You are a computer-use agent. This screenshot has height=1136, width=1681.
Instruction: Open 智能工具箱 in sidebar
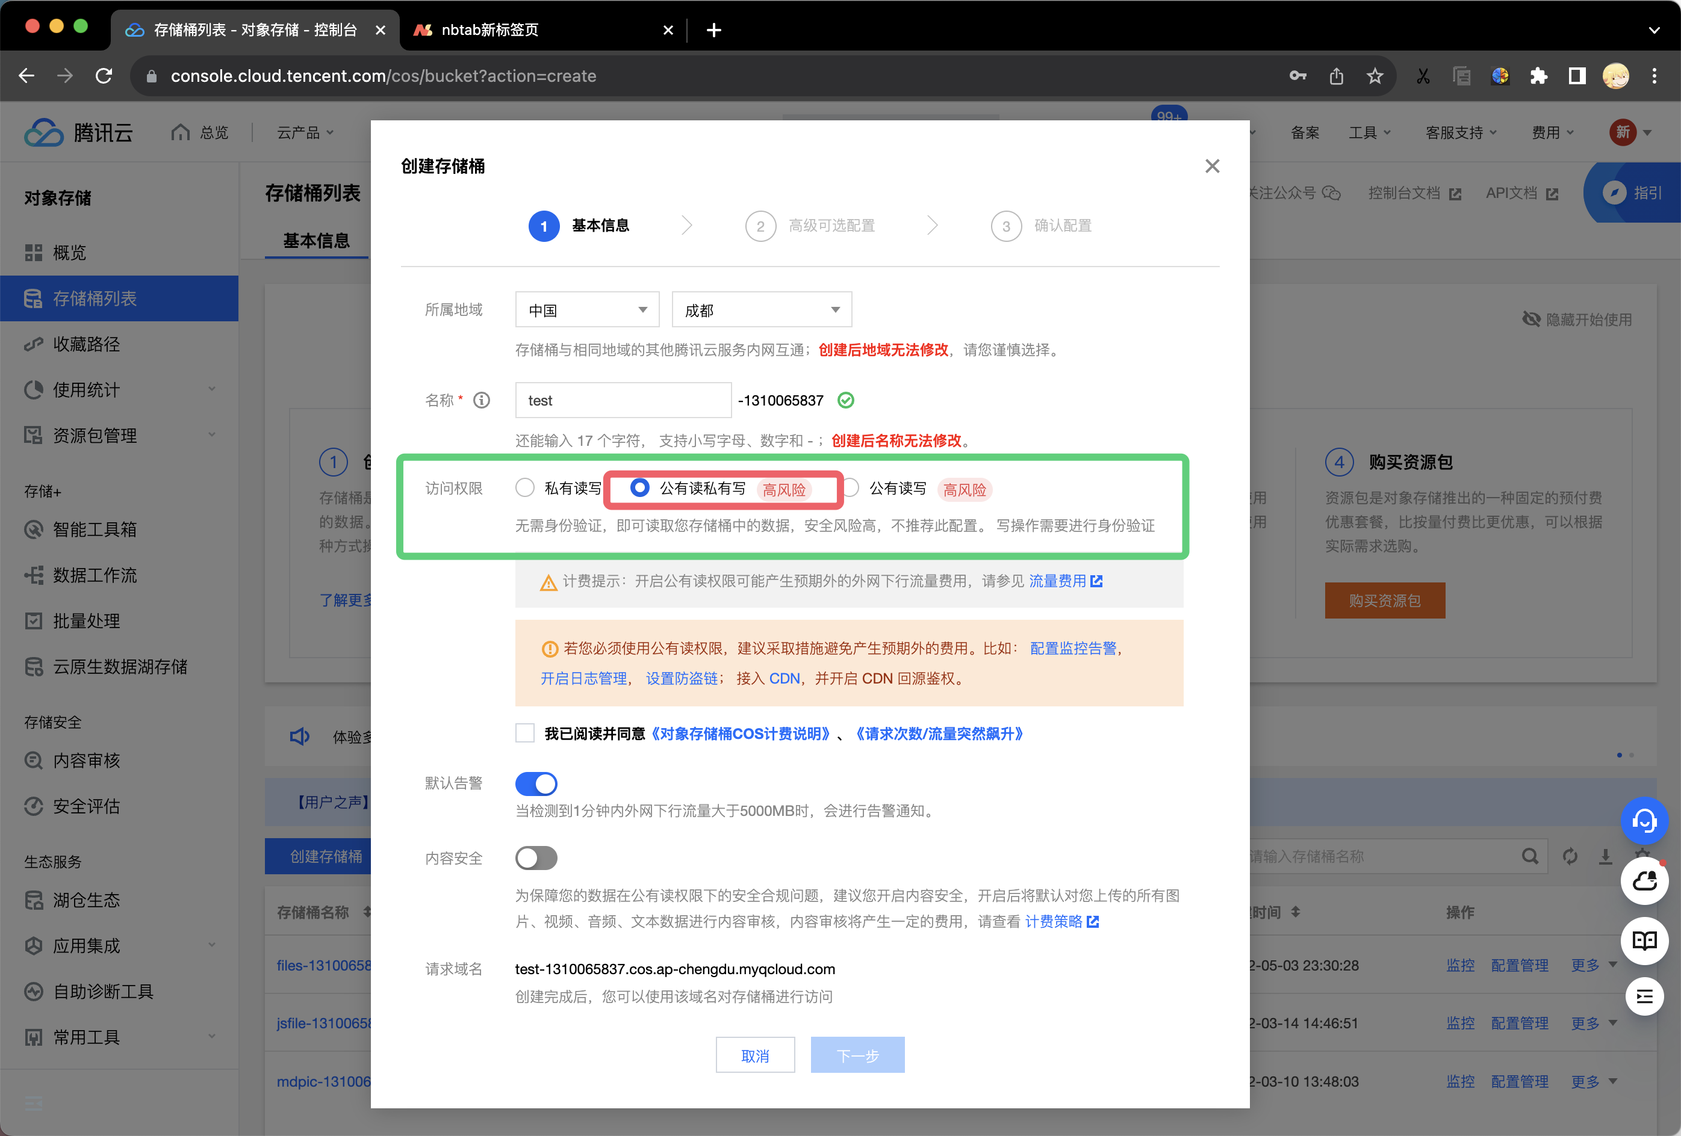[x=119, y=529]
